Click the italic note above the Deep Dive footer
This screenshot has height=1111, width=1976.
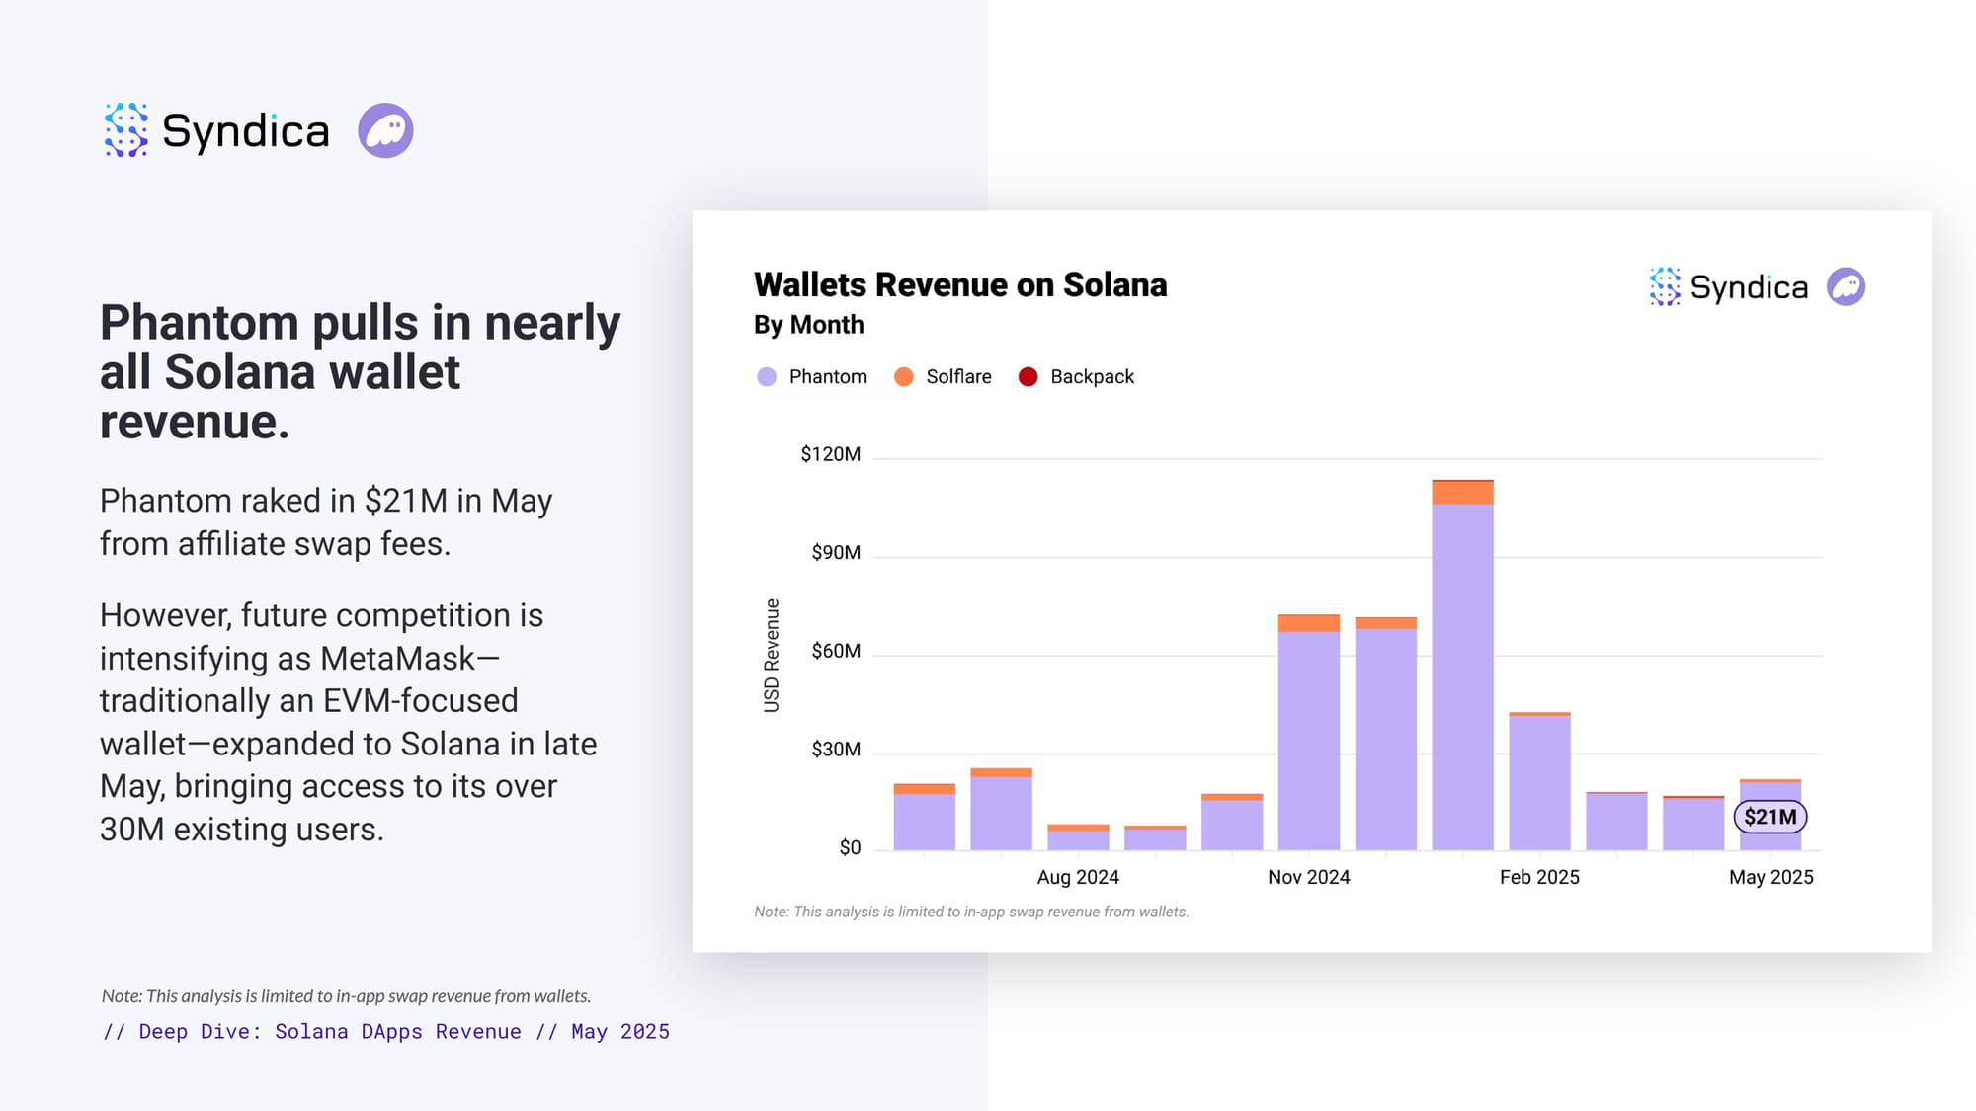coord(346,996)
